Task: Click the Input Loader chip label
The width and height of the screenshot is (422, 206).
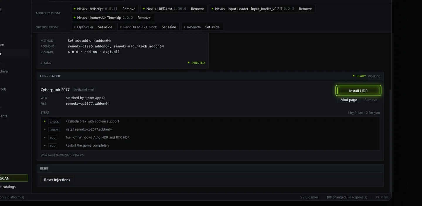Action: (249, 9)
